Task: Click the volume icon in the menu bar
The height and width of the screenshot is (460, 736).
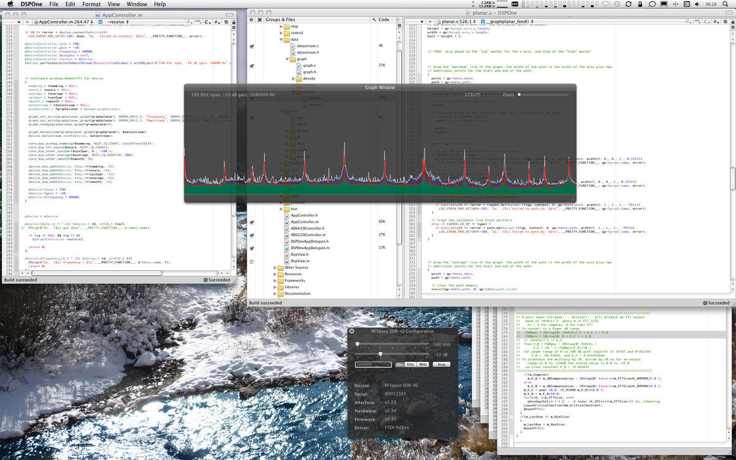Action: [696, 4]
